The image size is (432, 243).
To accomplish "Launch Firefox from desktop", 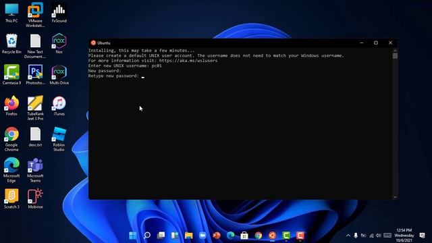I will pyautogui.click(x=11, y=106).
